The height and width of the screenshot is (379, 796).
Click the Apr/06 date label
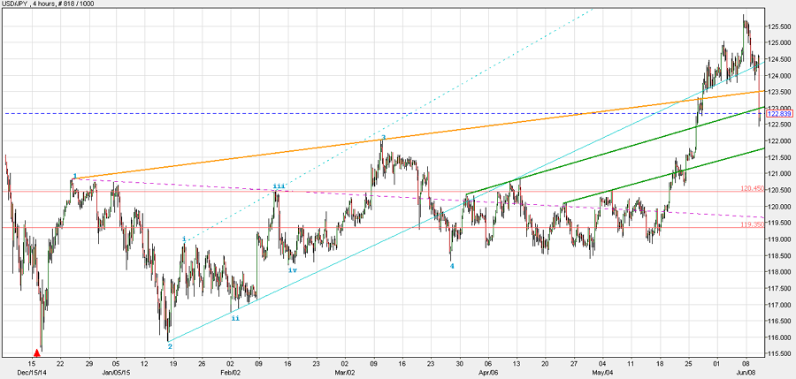tap(488, 373)
